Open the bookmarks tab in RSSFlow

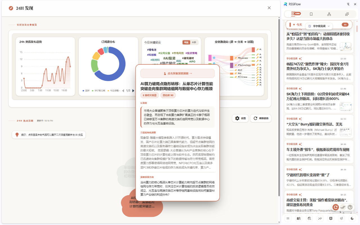[x=311, y=14]
